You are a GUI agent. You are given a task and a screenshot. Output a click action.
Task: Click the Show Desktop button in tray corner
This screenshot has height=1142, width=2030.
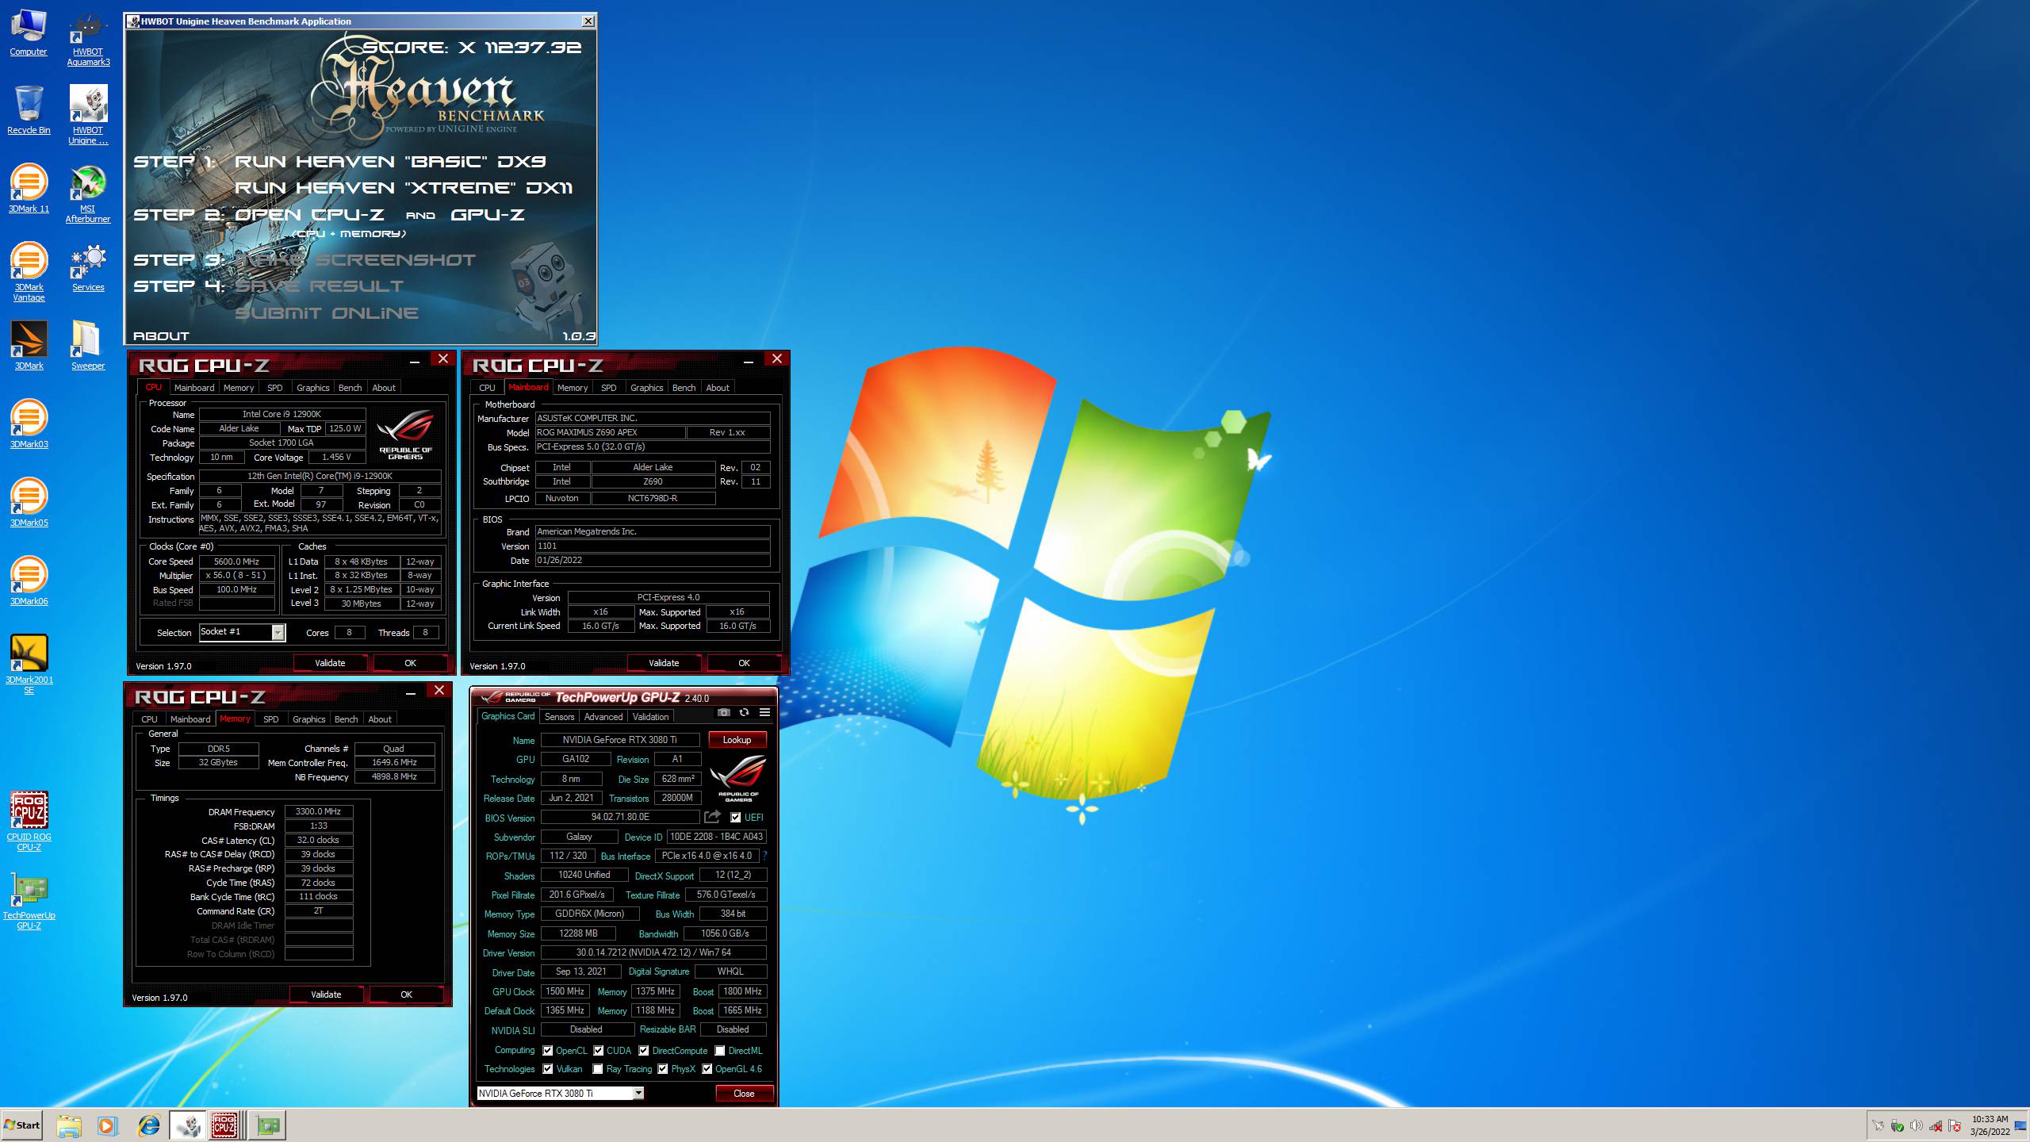pyautogui.click(x=2020, y=1125)
